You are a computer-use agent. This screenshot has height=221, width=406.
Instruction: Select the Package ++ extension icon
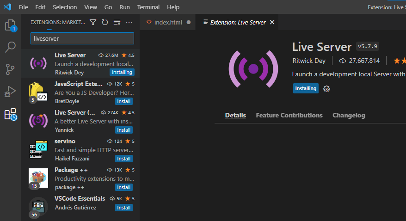pyautogui.click(x=38, y=178)
